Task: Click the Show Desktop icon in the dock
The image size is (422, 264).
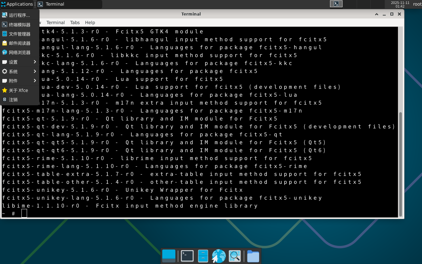Action: [169, 256]
